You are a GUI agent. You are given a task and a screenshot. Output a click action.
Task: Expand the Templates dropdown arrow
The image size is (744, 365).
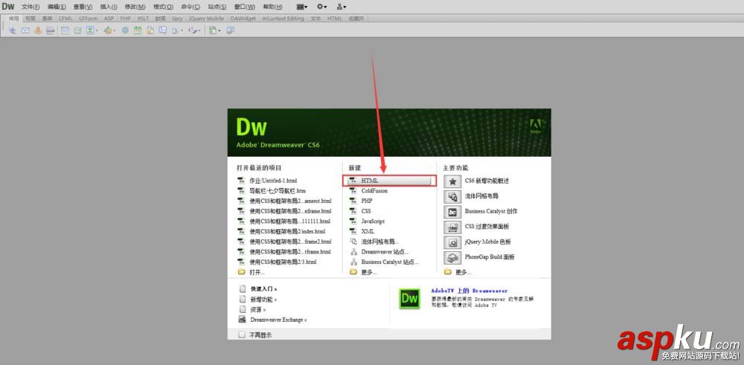(219, 30)
